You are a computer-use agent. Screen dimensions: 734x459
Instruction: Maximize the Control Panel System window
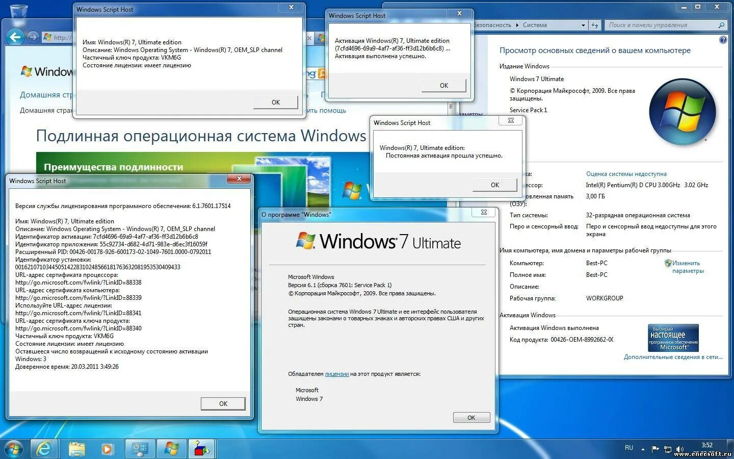698,7
